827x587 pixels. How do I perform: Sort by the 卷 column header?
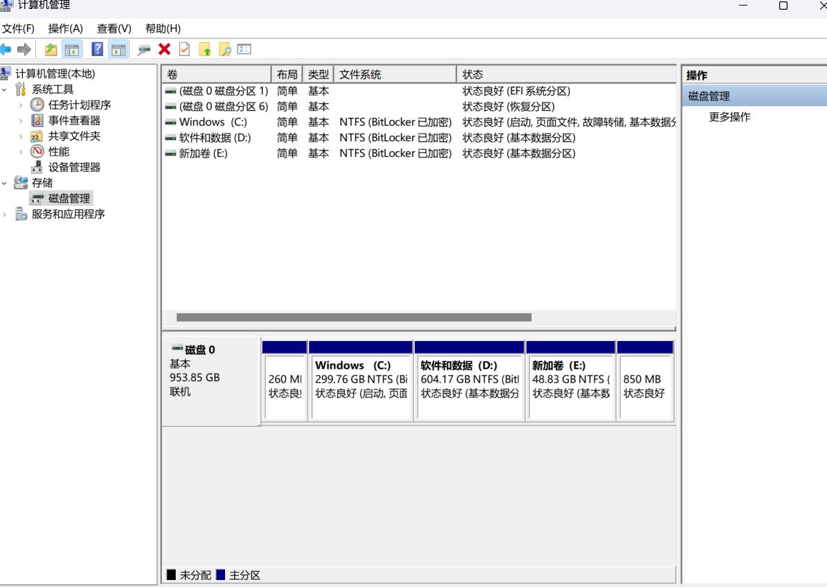216,74
